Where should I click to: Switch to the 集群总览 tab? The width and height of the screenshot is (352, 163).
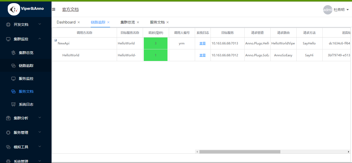(128, 22)
